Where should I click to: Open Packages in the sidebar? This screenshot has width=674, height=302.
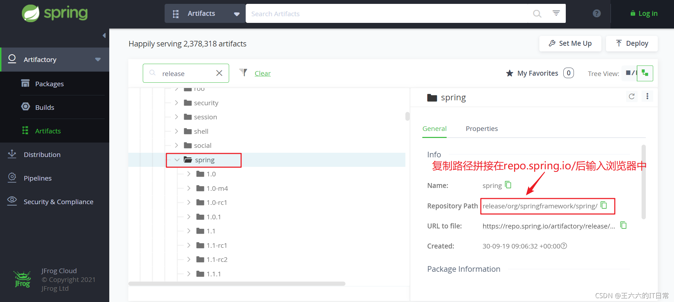pos(49,84)
